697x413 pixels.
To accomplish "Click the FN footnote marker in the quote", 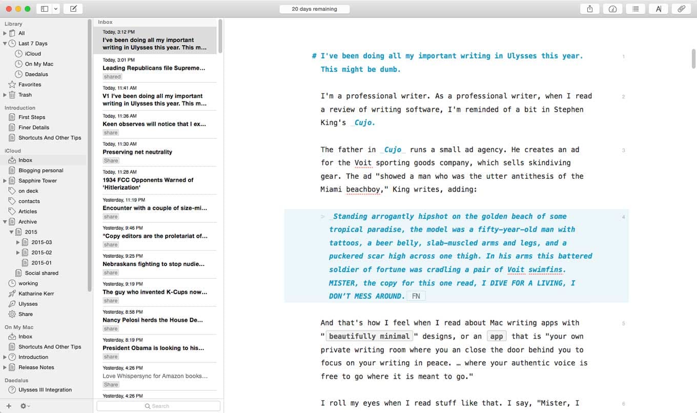I will click(x=416, y=296).
